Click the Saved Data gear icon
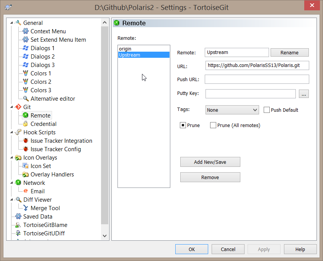 (18, 216)
